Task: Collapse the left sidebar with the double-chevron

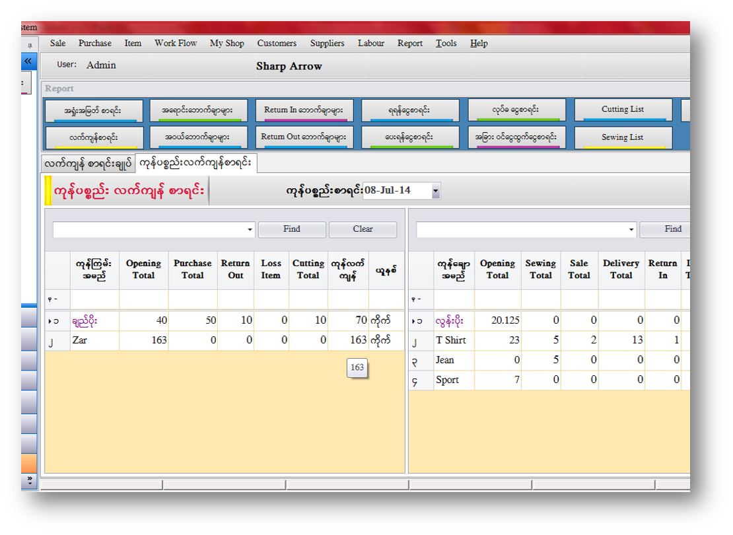Action: pos(28,61)
